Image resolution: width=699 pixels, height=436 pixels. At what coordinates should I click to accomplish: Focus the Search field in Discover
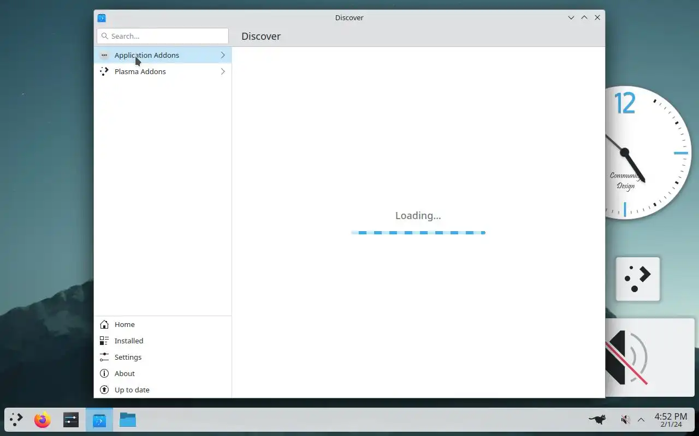(163, 36)
